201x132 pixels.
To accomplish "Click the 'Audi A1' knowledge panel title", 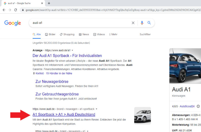I will tap(181, 90).
